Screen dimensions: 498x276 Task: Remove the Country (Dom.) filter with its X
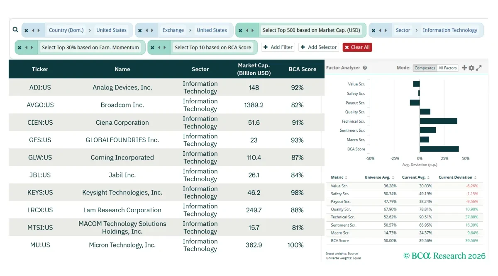coord(26,30)
